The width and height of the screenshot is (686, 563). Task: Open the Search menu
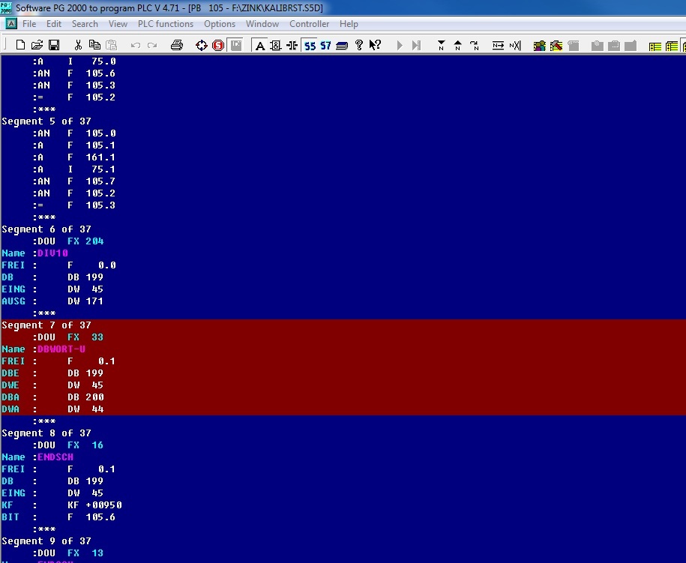pos(85,24)
